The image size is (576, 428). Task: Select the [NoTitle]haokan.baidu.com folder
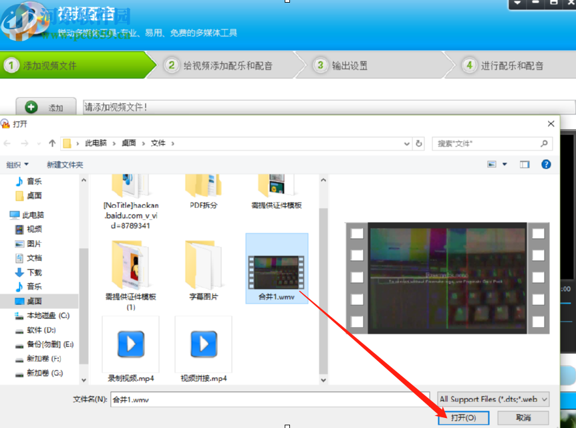[x=131, y=202]
